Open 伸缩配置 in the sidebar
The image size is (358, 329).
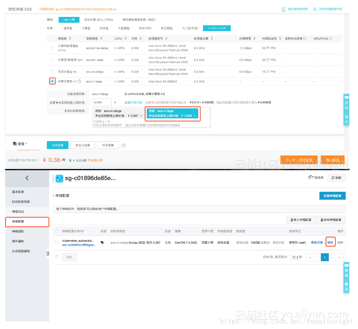click(27, 222)
